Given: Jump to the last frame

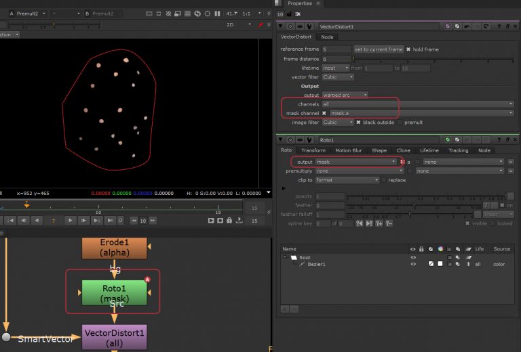Looking at the screenshot, I should coord(110,221).
